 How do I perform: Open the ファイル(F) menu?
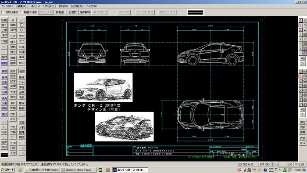point(7,6)
